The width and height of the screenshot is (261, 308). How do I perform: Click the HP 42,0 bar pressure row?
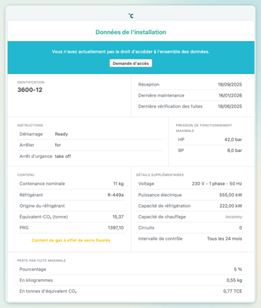pyautogui.click(x=210, y=140)
